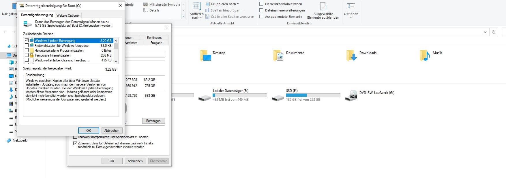Select the DVD-RW-Laufwerk (G:) drive icon
Image resolution: width=506 pixels, height=178 pixels.
coord(351,96)
